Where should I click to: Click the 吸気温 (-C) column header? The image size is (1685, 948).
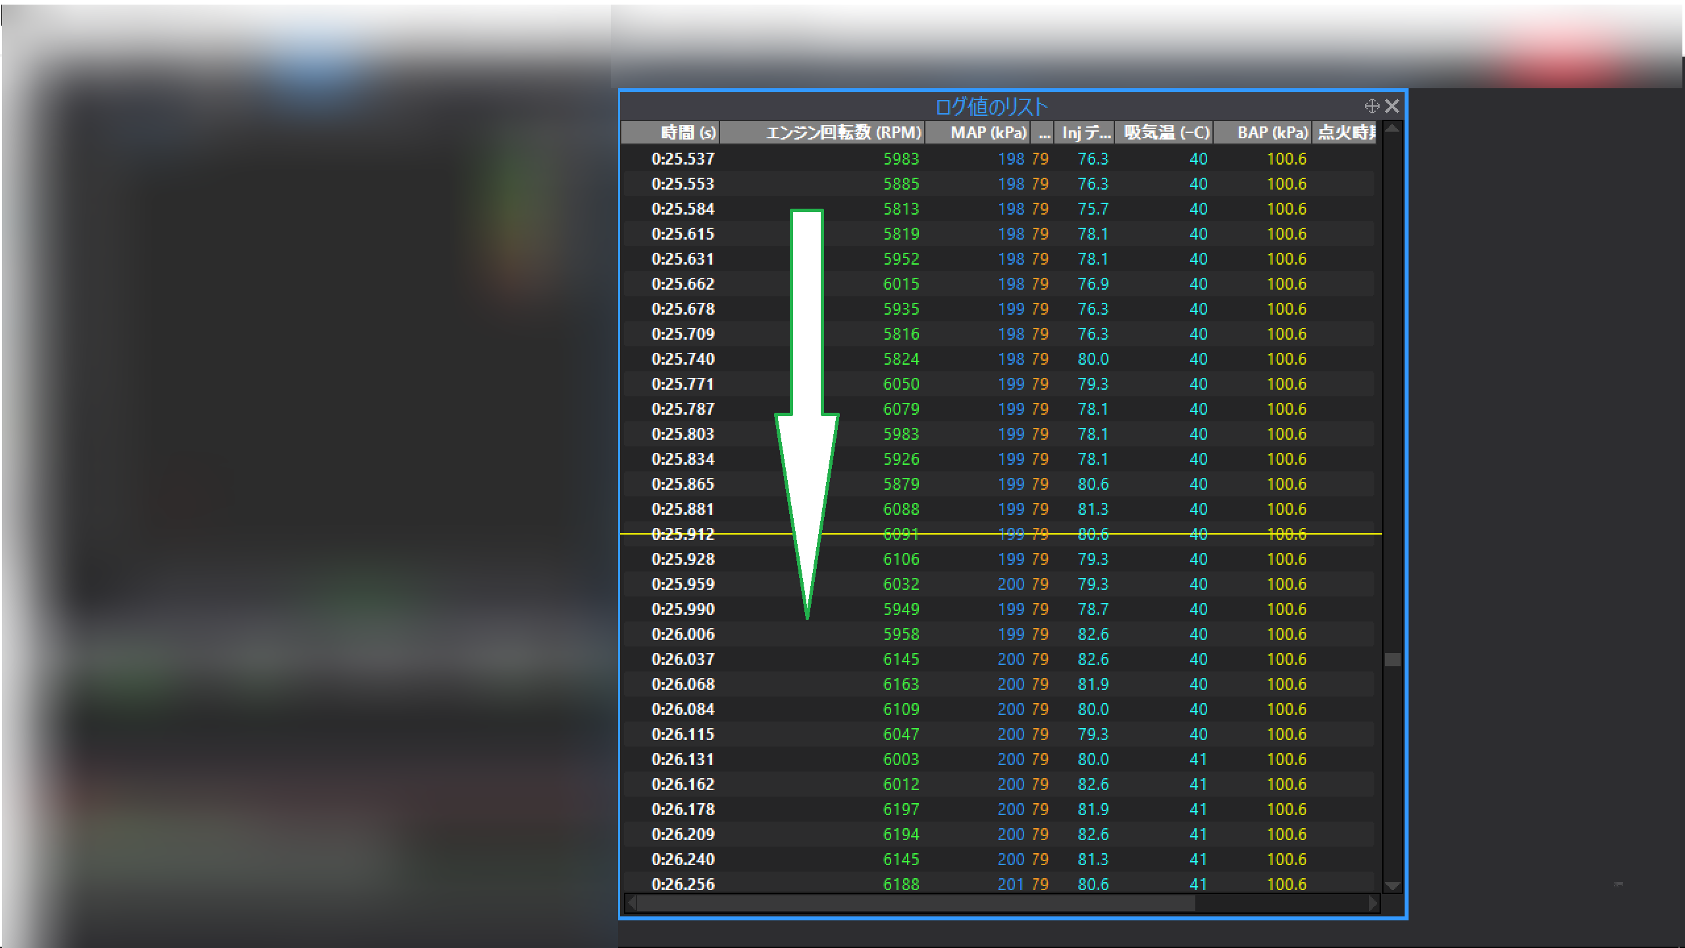click(1165, 132)
